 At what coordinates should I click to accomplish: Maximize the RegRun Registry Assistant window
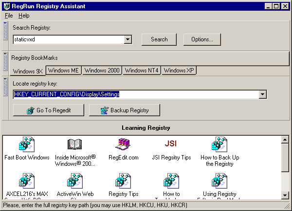click(276, 6)
